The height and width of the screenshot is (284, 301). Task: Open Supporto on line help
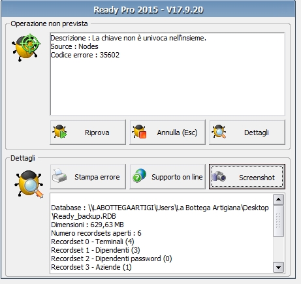pos(168,177)
